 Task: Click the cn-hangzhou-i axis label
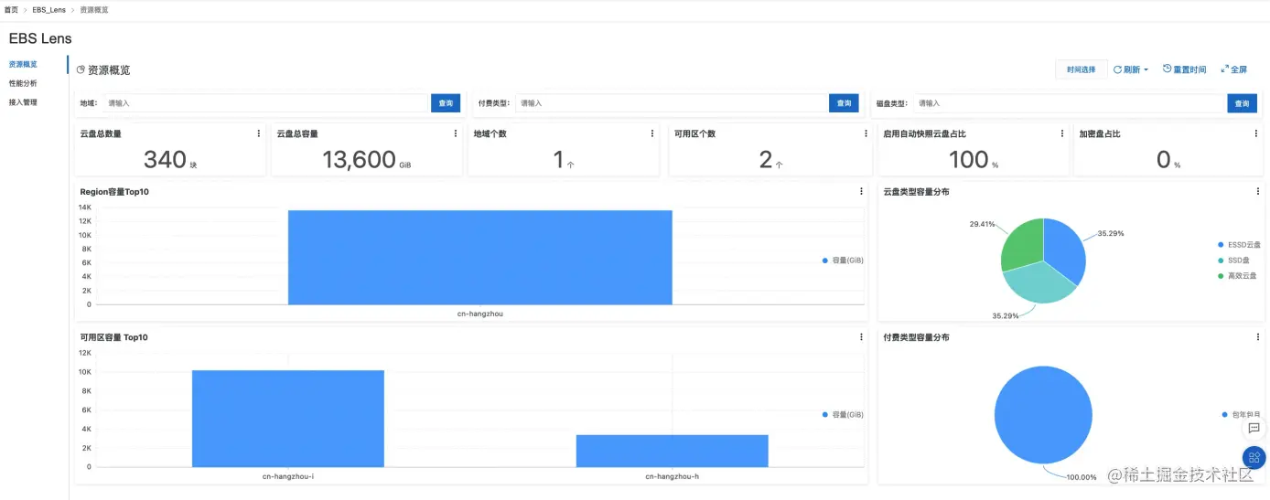click(288, 476)
